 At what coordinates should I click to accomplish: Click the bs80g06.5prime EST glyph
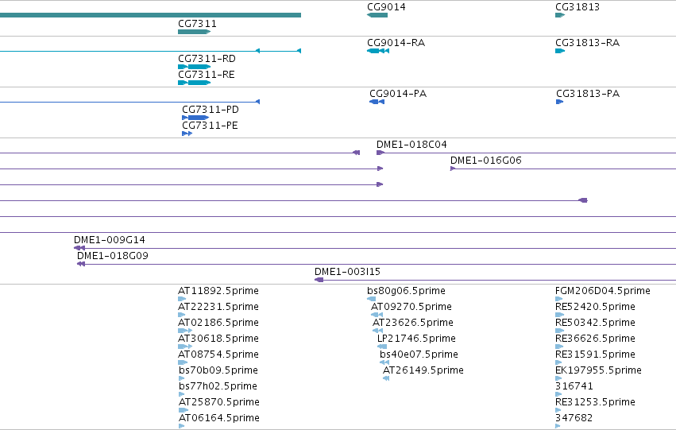371,299
